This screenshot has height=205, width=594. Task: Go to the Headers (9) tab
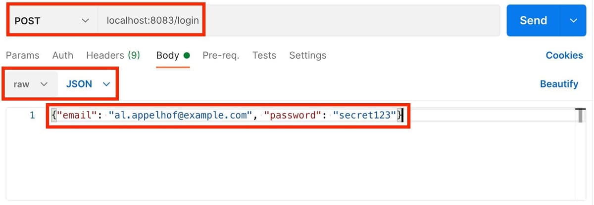113,55
